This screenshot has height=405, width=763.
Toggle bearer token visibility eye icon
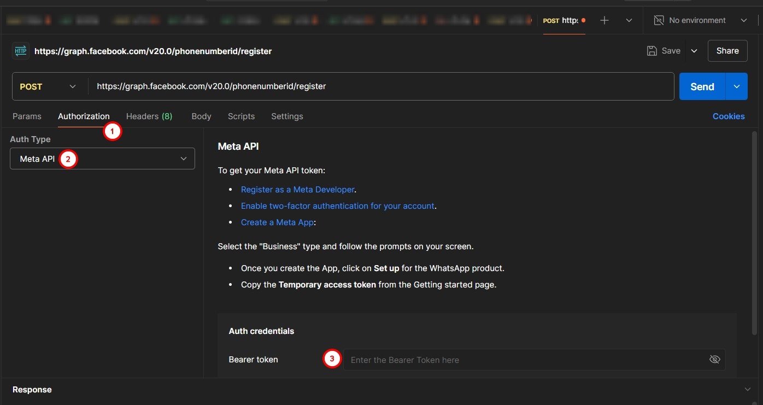point(714,360)
